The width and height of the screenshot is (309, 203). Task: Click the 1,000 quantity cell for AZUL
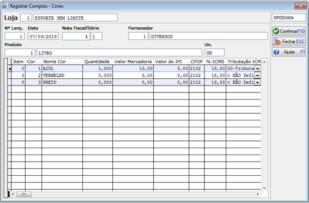coord(98,69)
